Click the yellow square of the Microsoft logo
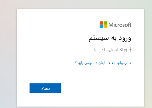Image resolution: width=152 pixels, height=108 pixels. tap(105, 26)
